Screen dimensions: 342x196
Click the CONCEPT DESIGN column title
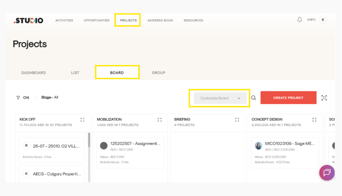coord(267,119)
